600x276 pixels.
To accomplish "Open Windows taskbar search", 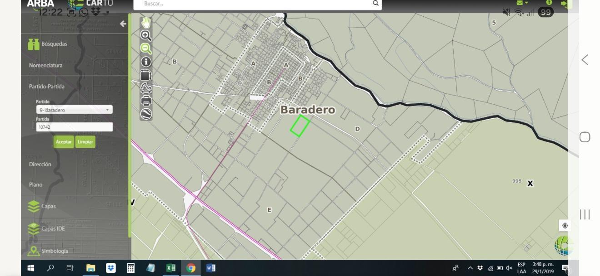I will coord(50,268).
